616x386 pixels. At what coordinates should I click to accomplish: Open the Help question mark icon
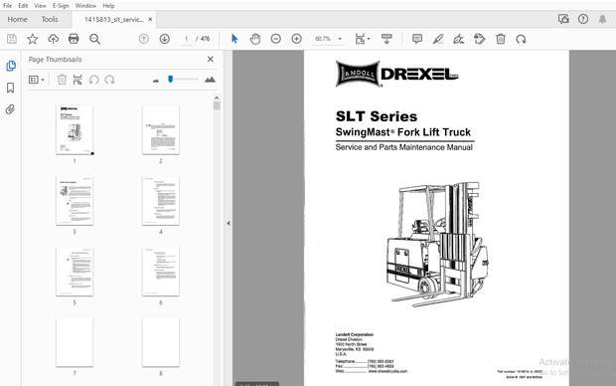click(583, 19)
